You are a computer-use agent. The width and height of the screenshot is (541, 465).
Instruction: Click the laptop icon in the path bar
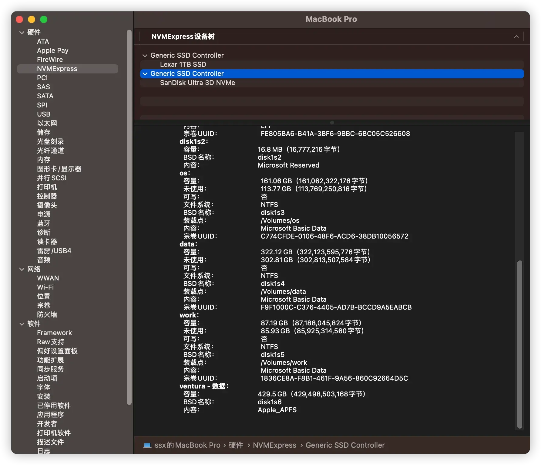(x=147, y=445)
